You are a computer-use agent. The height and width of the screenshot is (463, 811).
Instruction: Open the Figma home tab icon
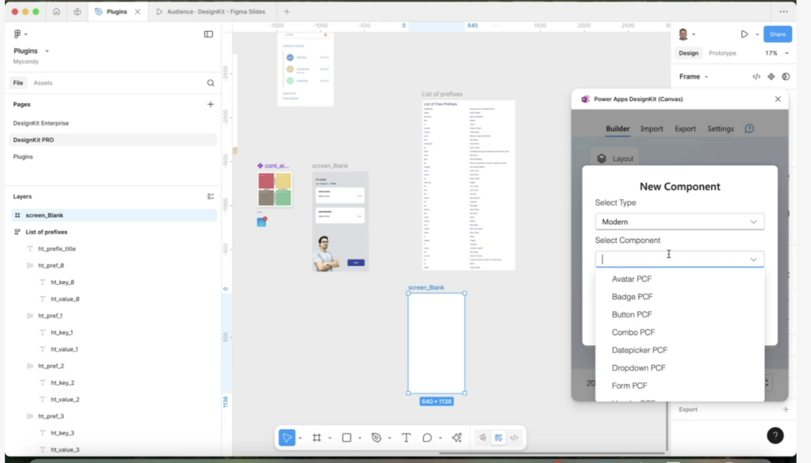[x=56, y=11]
